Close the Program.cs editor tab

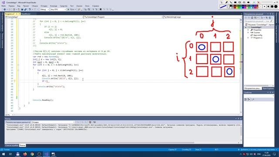coord(19,14)
